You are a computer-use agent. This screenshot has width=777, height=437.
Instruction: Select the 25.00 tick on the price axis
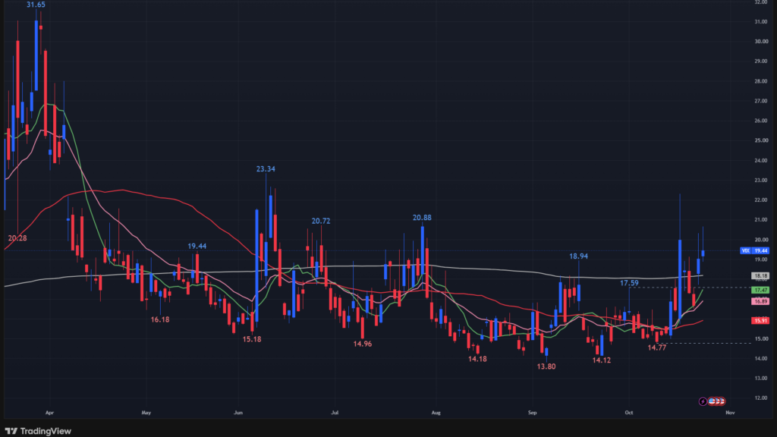pos(761,140)
